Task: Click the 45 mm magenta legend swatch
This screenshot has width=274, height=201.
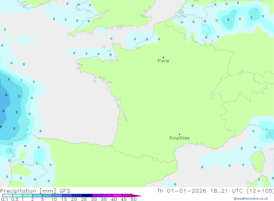Action: point(127,196)
